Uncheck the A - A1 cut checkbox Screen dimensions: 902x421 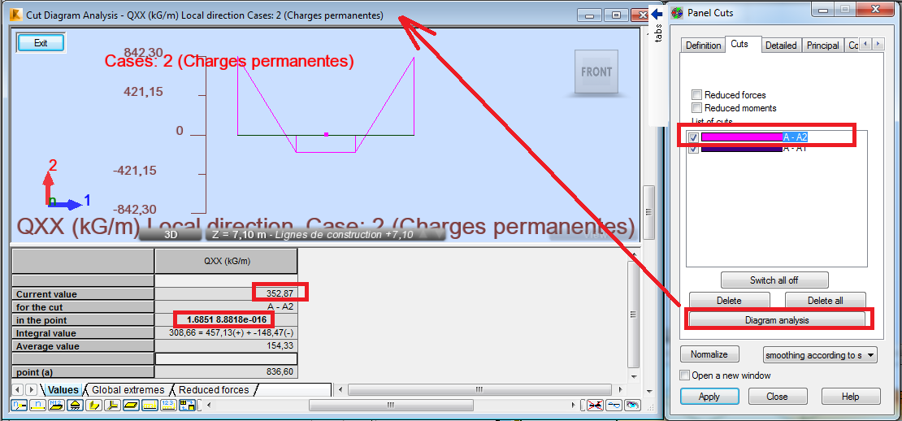click(x=694, y=149)
